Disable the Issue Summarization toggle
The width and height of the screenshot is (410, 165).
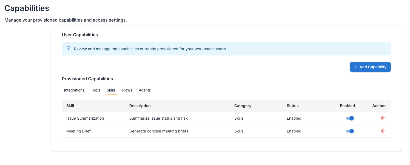[350, 118]
